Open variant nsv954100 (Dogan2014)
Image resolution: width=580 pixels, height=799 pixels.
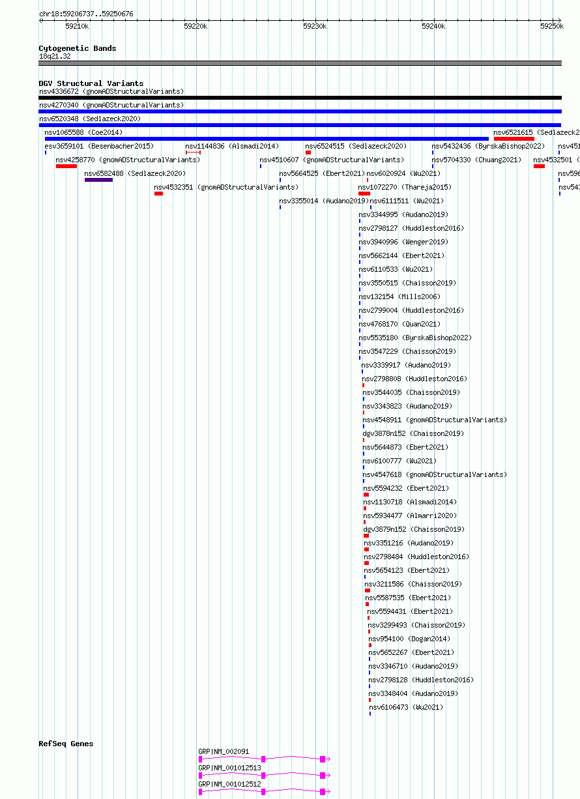pos(409,639)
